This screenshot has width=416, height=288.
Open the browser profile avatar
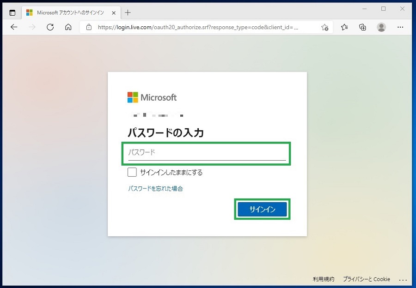point(381,27)
